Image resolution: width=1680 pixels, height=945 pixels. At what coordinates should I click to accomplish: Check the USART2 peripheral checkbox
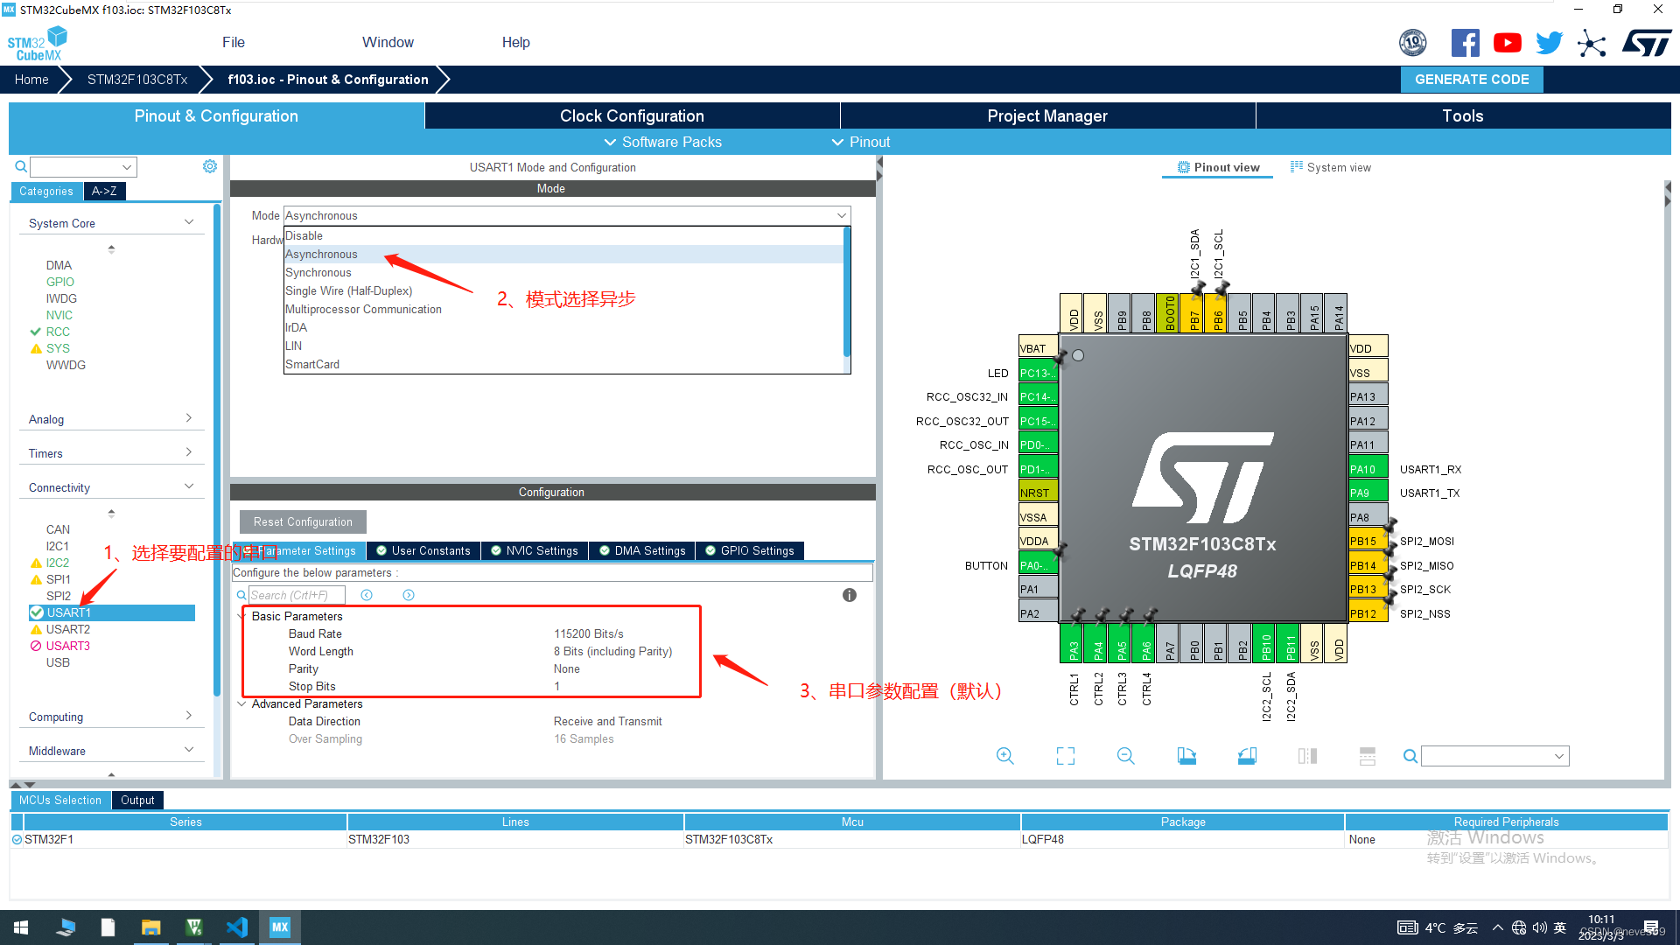(x=36, y=629)
